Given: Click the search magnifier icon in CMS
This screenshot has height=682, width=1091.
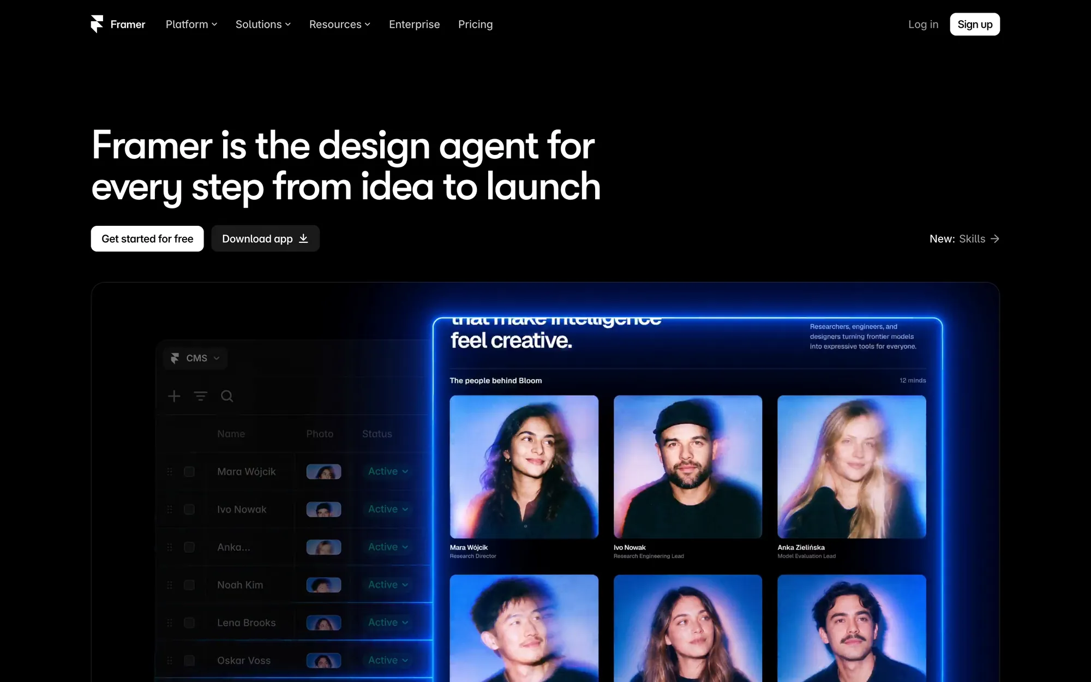Looking at the screenshot, I should point(227,396).
